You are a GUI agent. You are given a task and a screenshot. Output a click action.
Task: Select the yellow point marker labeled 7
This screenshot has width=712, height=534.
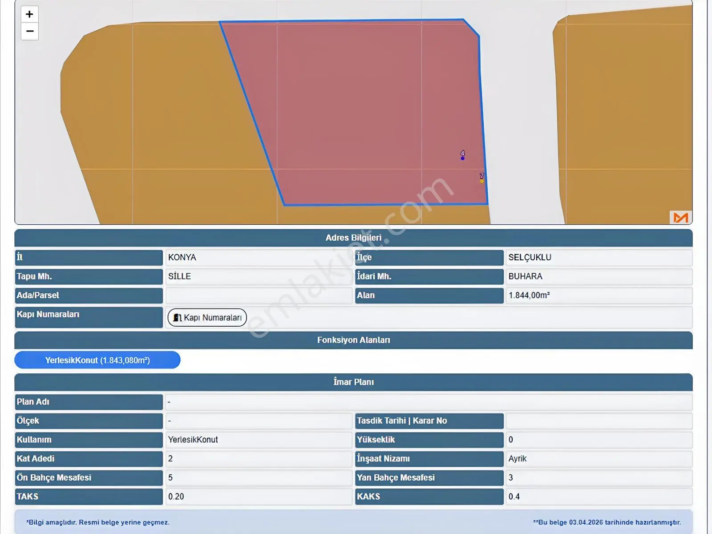pyautogui.click(x=481, y=181)
